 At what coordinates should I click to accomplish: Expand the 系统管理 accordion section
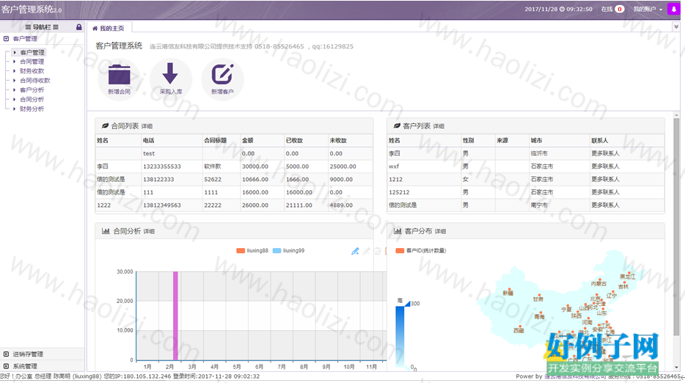click(x=42, y=366)
